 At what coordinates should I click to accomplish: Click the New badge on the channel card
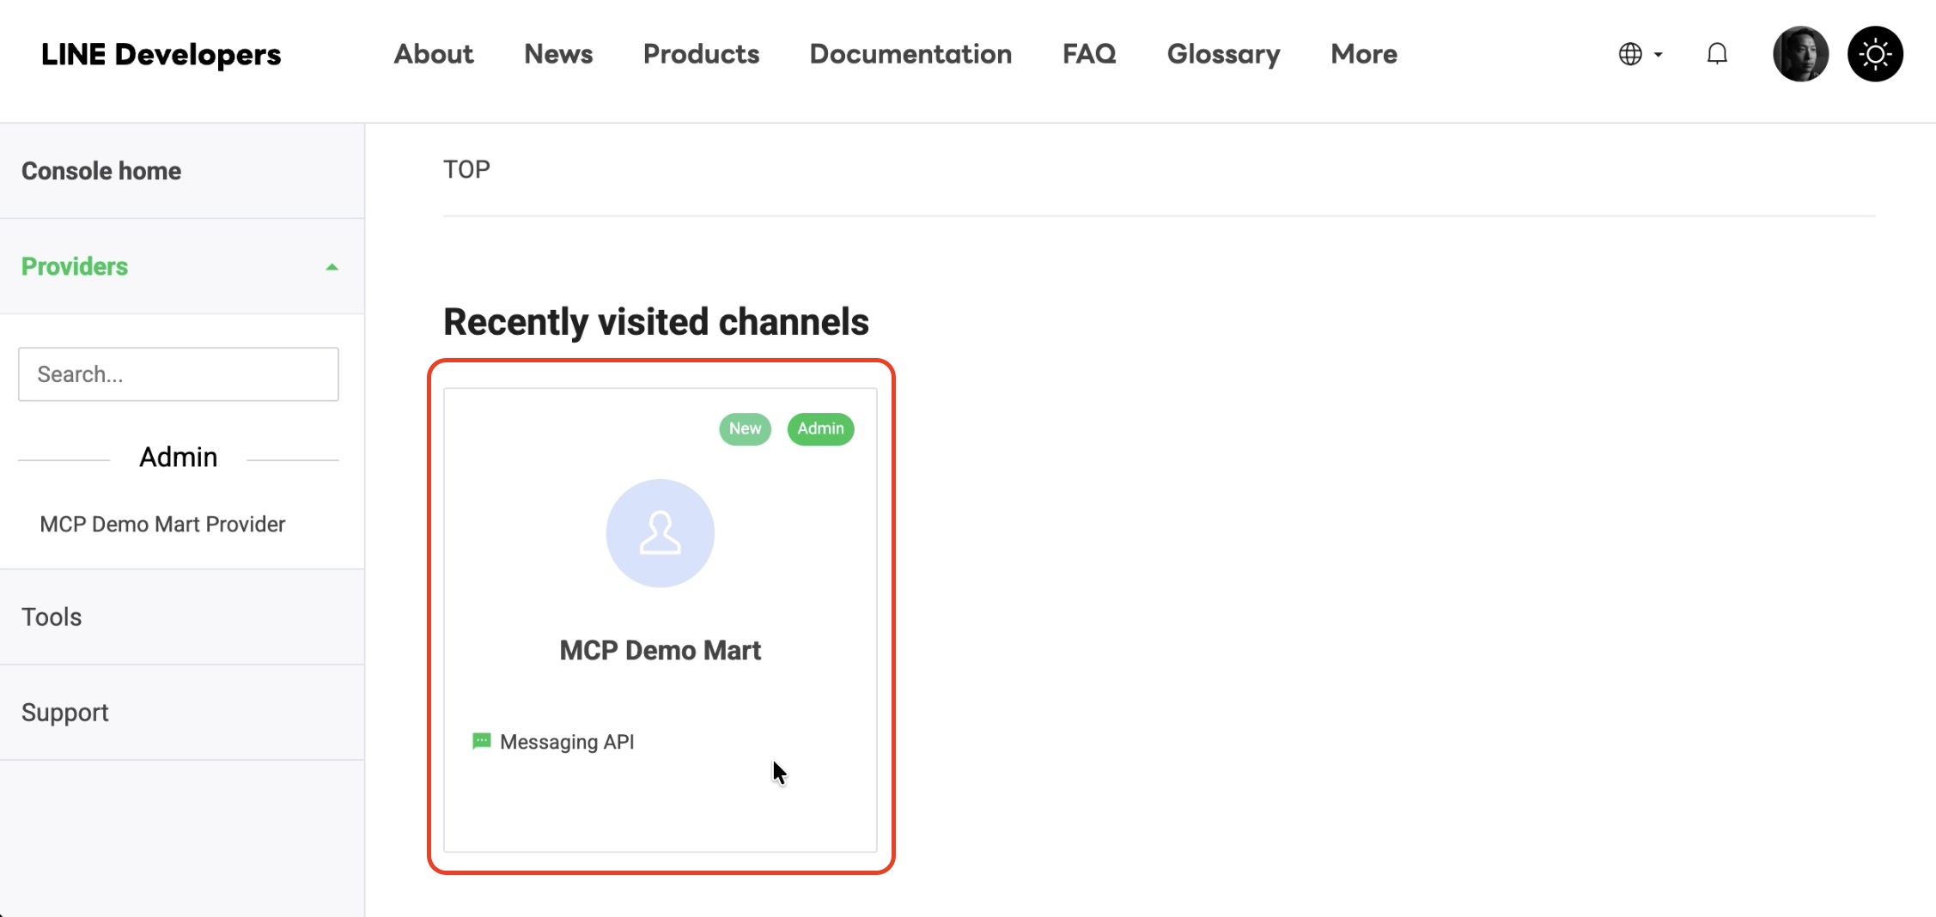point(745,428)
